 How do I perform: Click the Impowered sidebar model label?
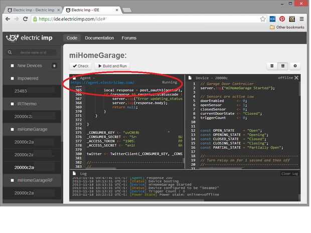click(x=28, y=79)
